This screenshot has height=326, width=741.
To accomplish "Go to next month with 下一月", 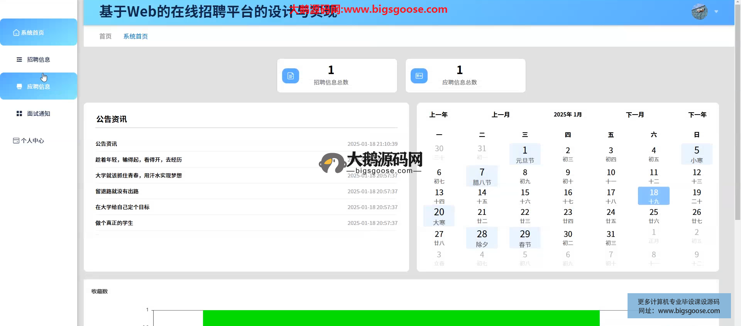I will 635,115.
